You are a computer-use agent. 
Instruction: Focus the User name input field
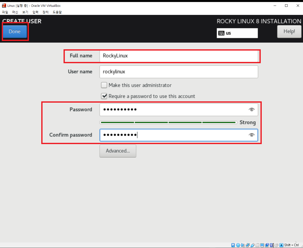coord(179,72)
